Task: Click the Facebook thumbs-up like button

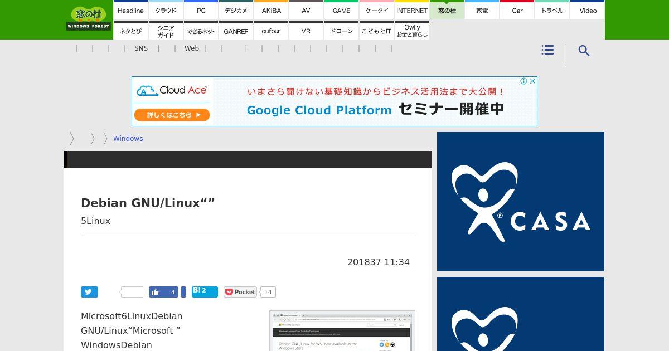Action: point(163,292)
